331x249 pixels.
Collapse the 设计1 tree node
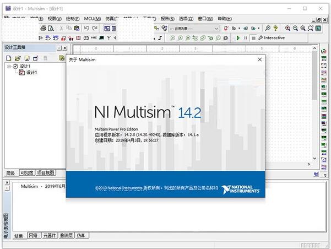coord(9,66)
